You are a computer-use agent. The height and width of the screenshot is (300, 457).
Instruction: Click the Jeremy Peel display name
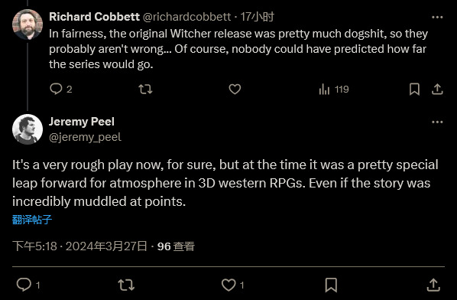pyautogui.click(x=82, y=122)
